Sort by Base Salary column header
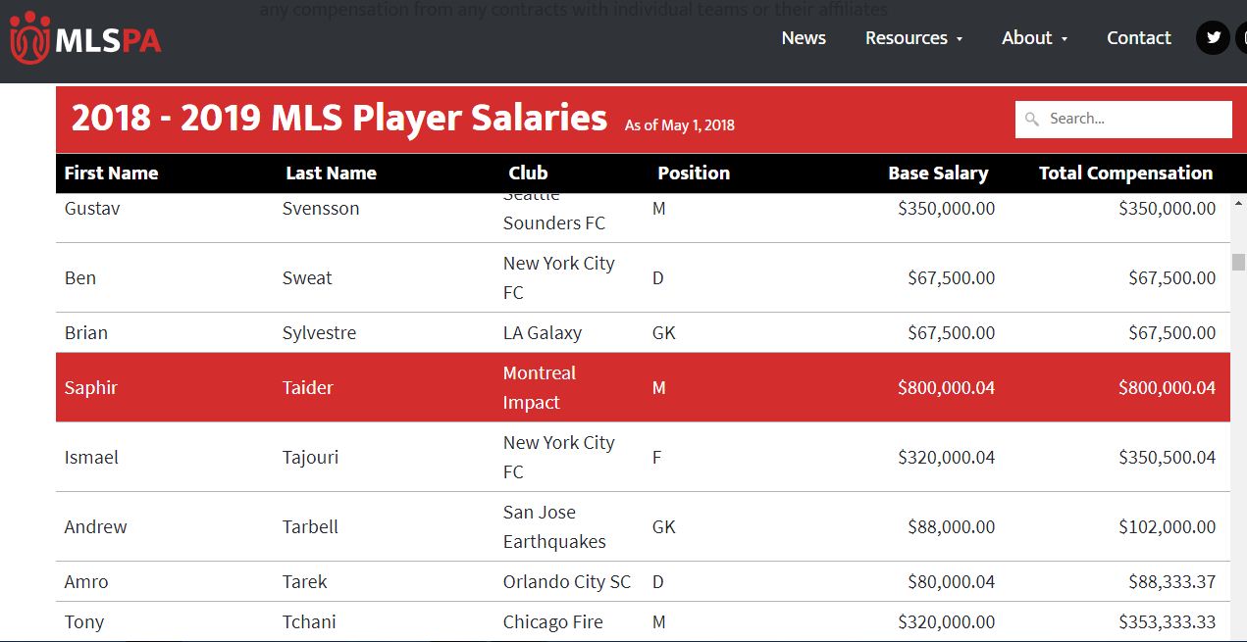 point(937,173)
